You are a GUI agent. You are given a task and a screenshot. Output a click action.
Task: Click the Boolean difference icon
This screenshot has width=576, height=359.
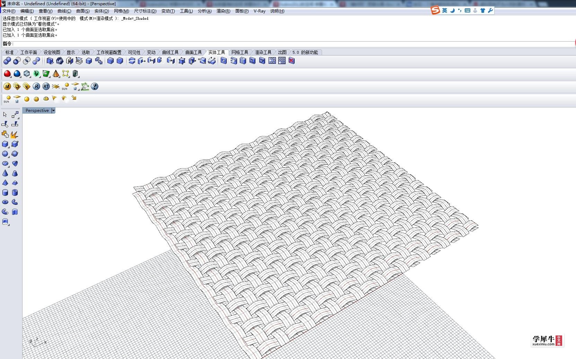click(x=17, y=61)
